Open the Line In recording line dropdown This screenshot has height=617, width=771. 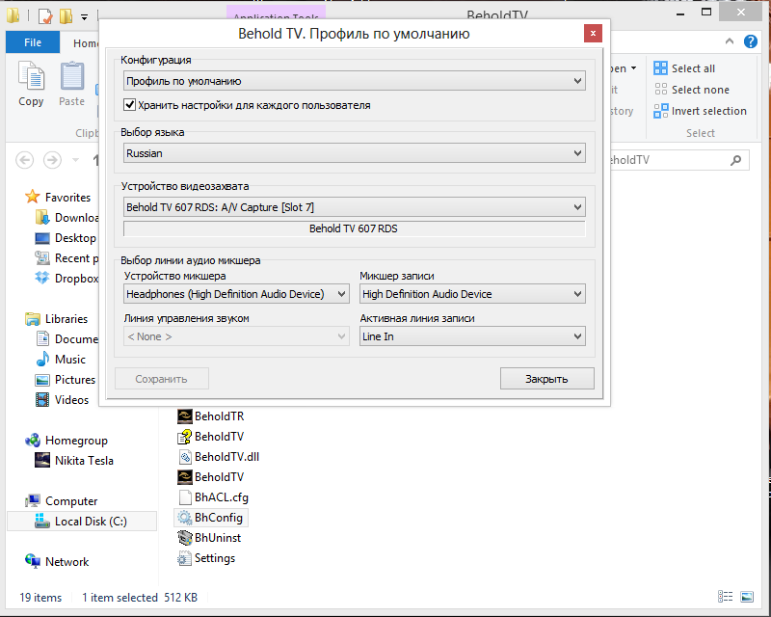471,336
